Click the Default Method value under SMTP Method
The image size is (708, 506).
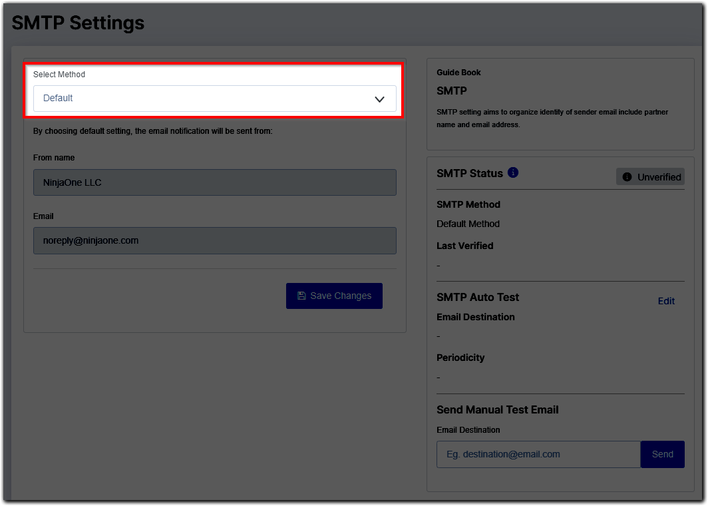468,224
